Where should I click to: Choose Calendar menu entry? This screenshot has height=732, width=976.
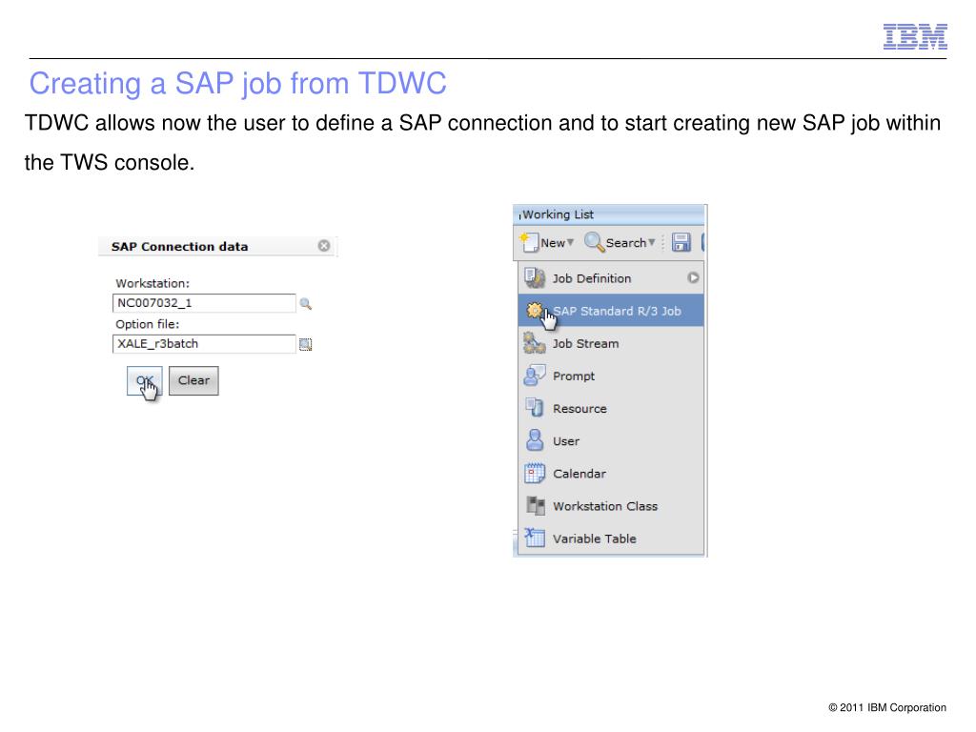click(611, 474)
